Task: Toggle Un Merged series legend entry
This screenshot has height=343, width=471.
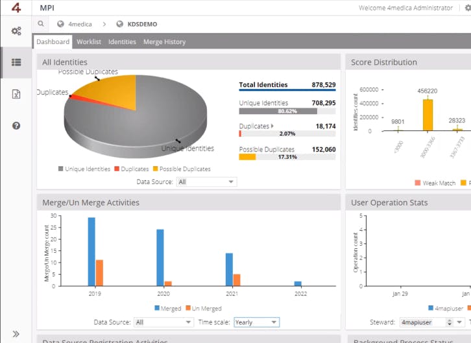Action: tap(203, 308)
